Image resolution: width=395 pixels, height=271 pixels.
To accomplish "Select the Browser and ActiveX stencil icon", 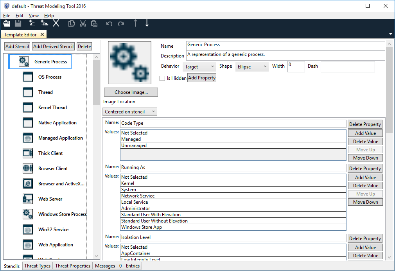I will pyautogui.click(x=28, y=184).
